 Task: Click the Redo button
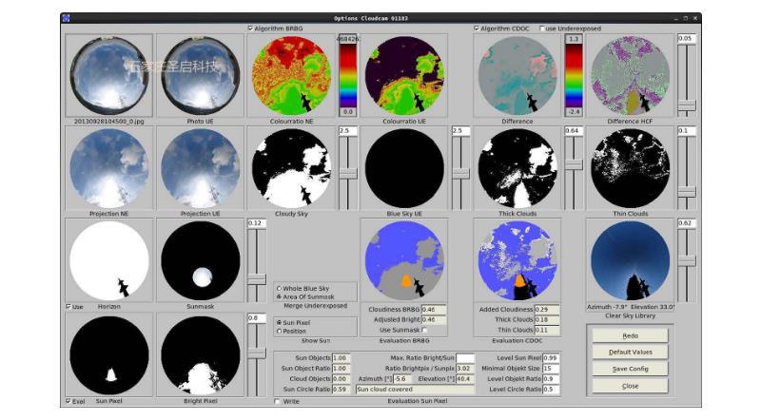(630, 335)
